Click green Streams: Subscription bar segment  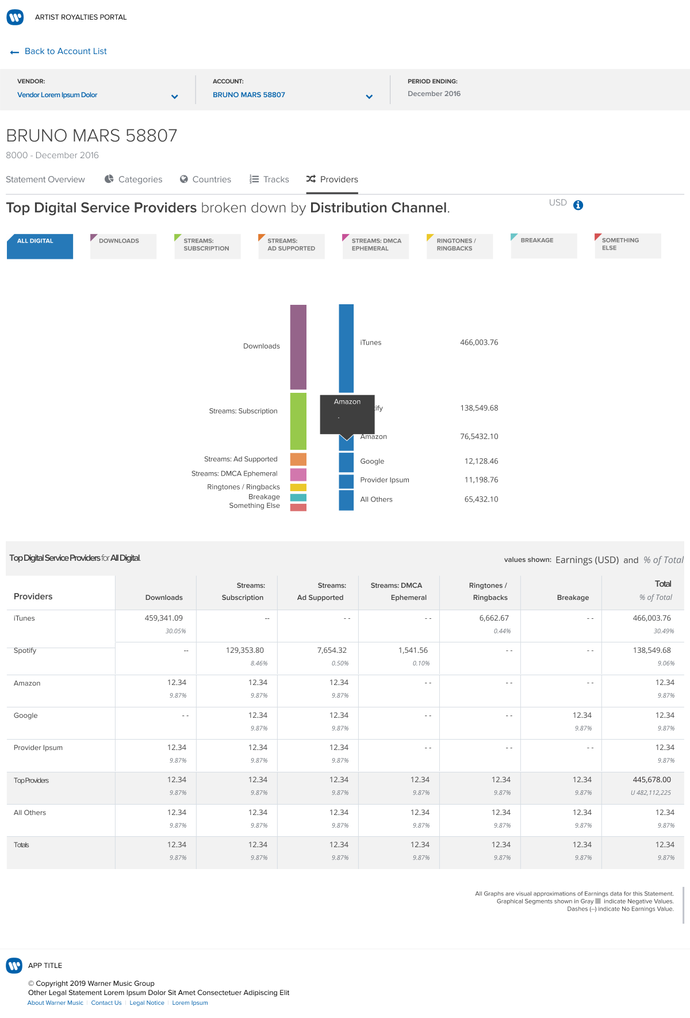tap(298, 421)
